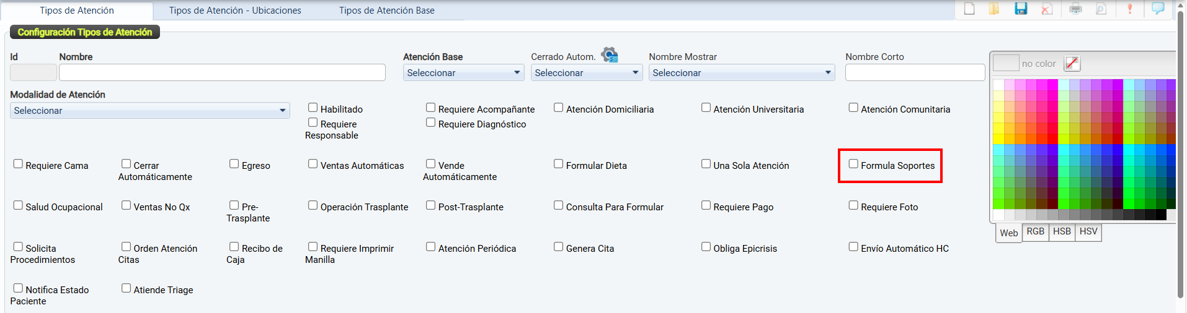1187x313 pixels.
Task: Open records with the folder icon
Action: (994, 9)
